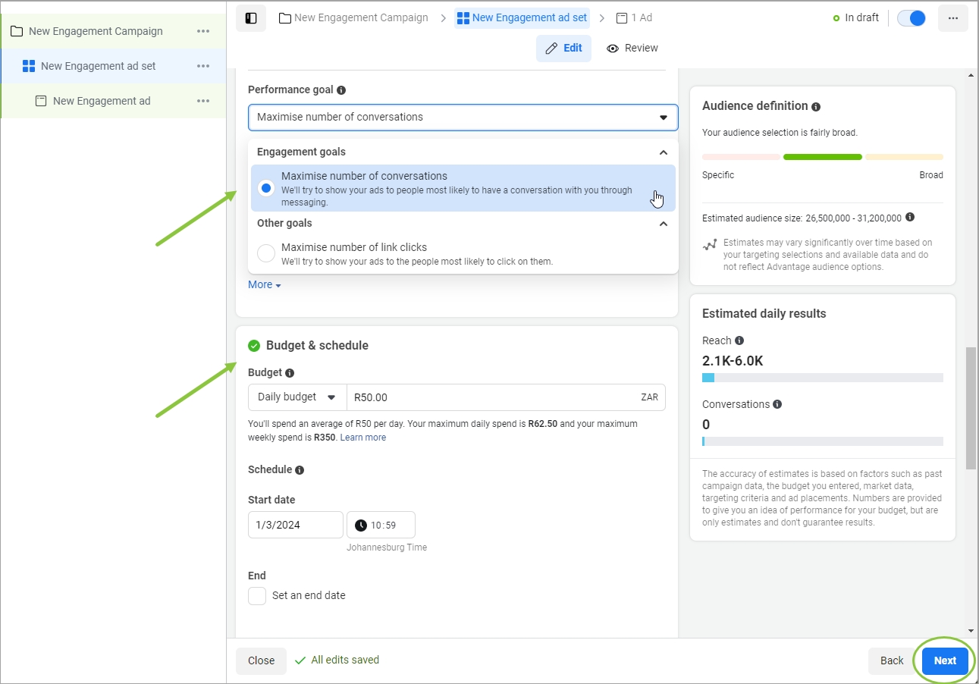Open the top-right more actions menu
This screenshot has height=684, width=979.
(x=953, y=18)
